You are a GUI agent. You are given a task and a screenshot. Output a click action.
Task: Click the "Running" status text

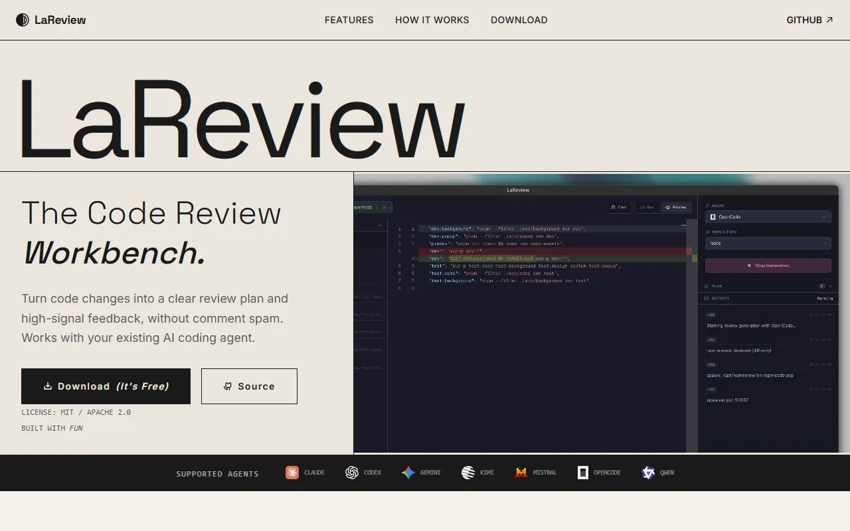point(824,299)
